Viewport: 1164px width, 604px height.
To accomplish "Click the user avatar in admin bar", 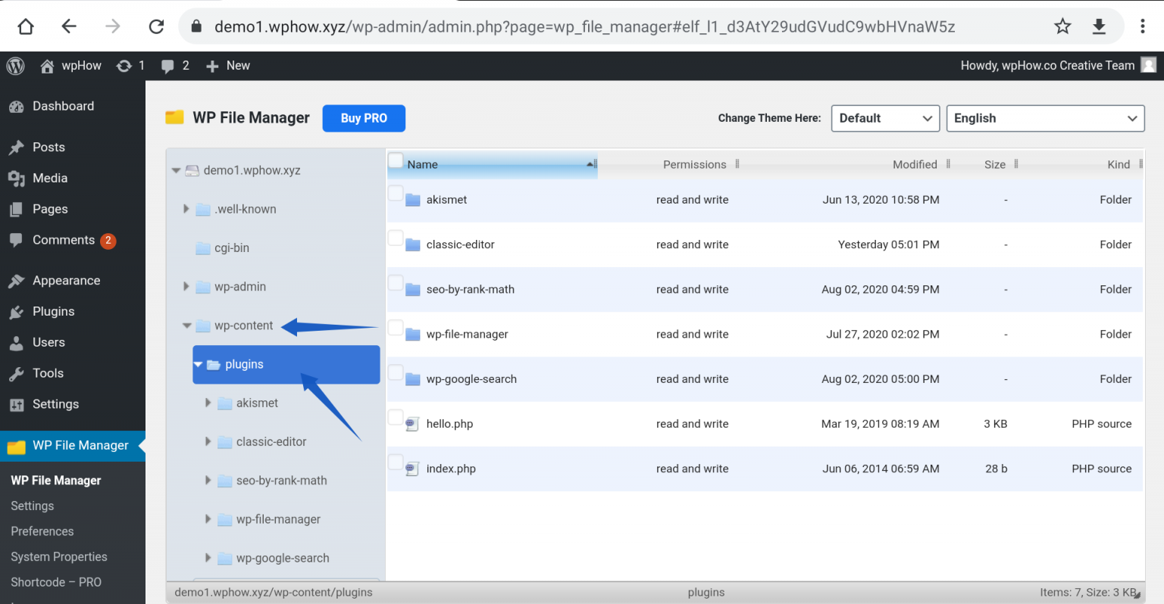I will 1149,65.
